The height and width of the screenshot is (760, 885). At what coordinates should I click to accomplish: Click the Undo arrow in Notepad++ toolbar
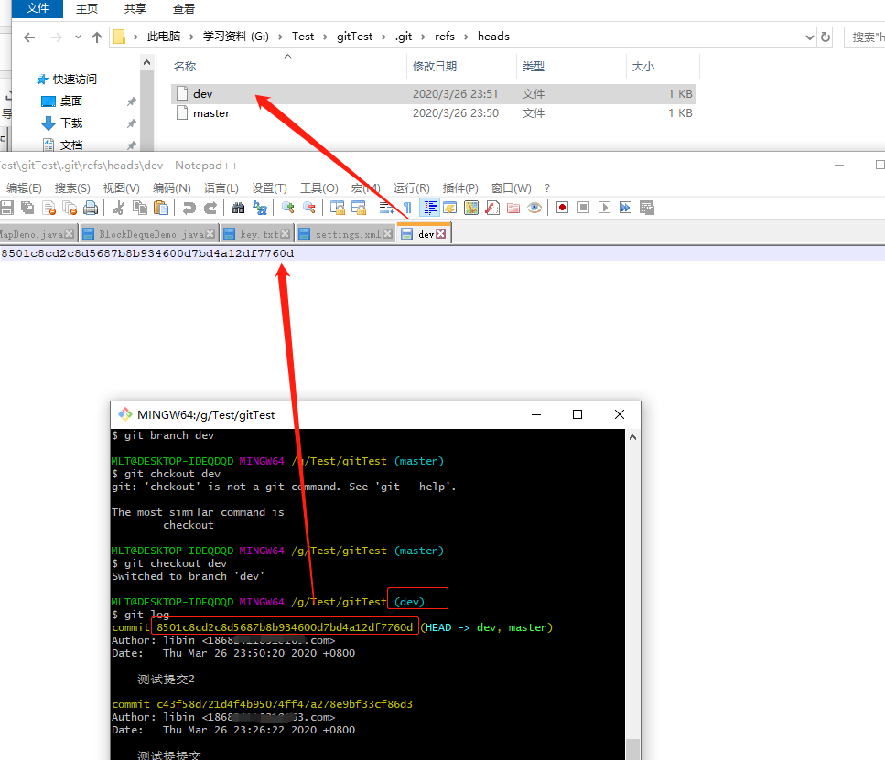(189, 208)
